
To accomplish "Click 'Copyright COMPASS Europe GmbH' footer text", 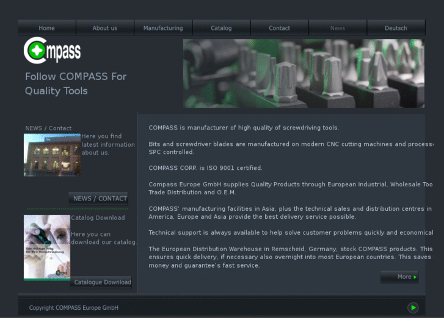I will click(74, 307).
